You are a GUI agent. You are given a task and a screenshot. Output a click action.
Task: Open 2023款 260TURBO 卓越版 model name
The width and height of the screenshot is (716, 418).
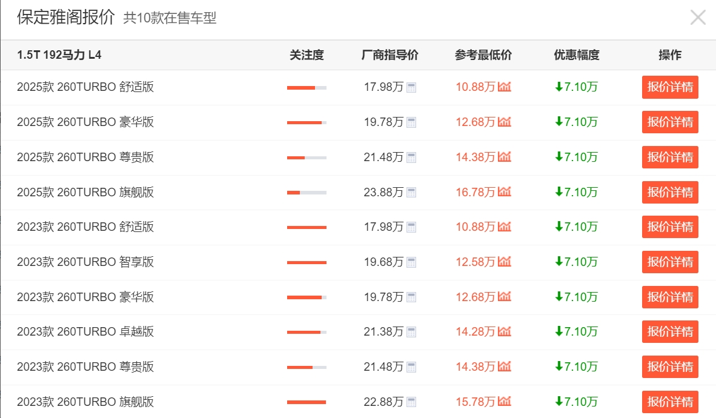coord(85,331)
